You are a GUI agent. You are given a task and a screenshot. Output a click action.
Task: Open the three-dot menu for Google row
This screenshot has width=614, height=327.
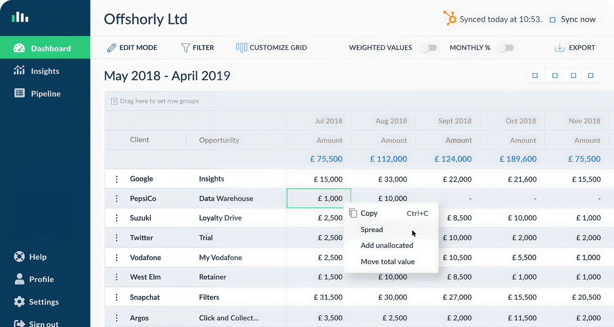pos(117,179)
